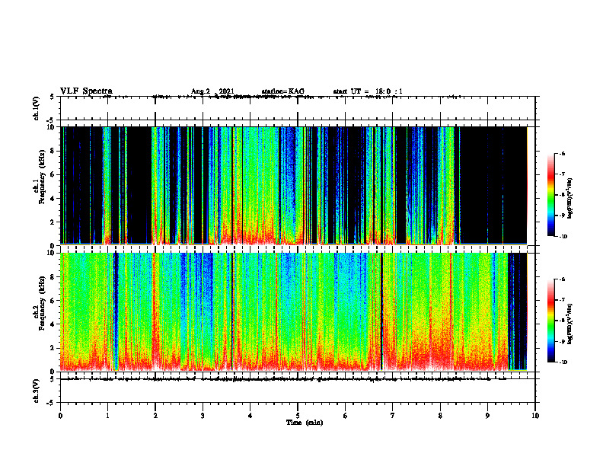Click ch.1 colorbar "-10" scale label
Viewport: 603px width, 466px height.
(x=563, y=237)
